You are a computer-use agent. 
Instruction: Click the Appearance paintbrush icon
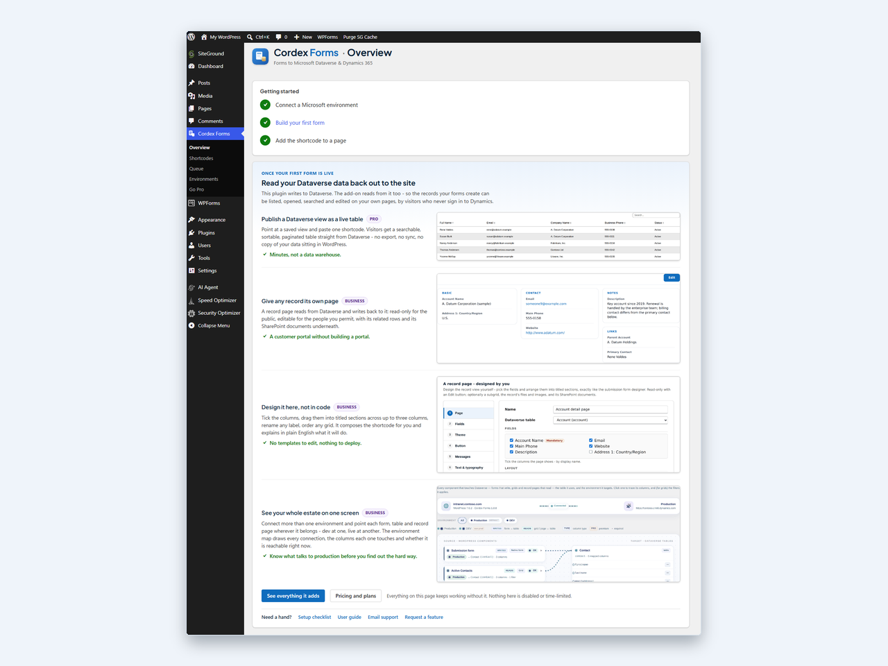click(191, 220)
